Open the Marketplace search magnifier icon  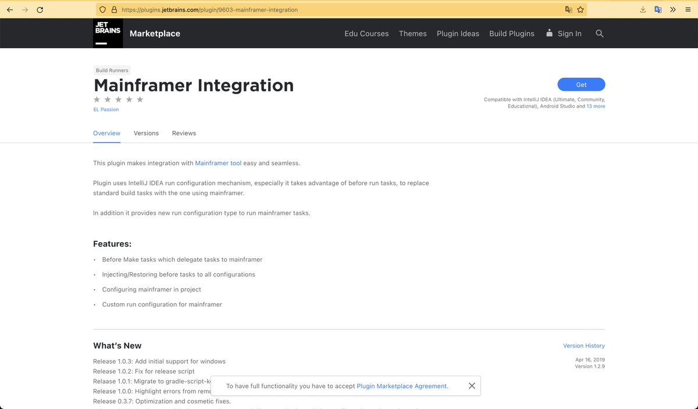600,34
